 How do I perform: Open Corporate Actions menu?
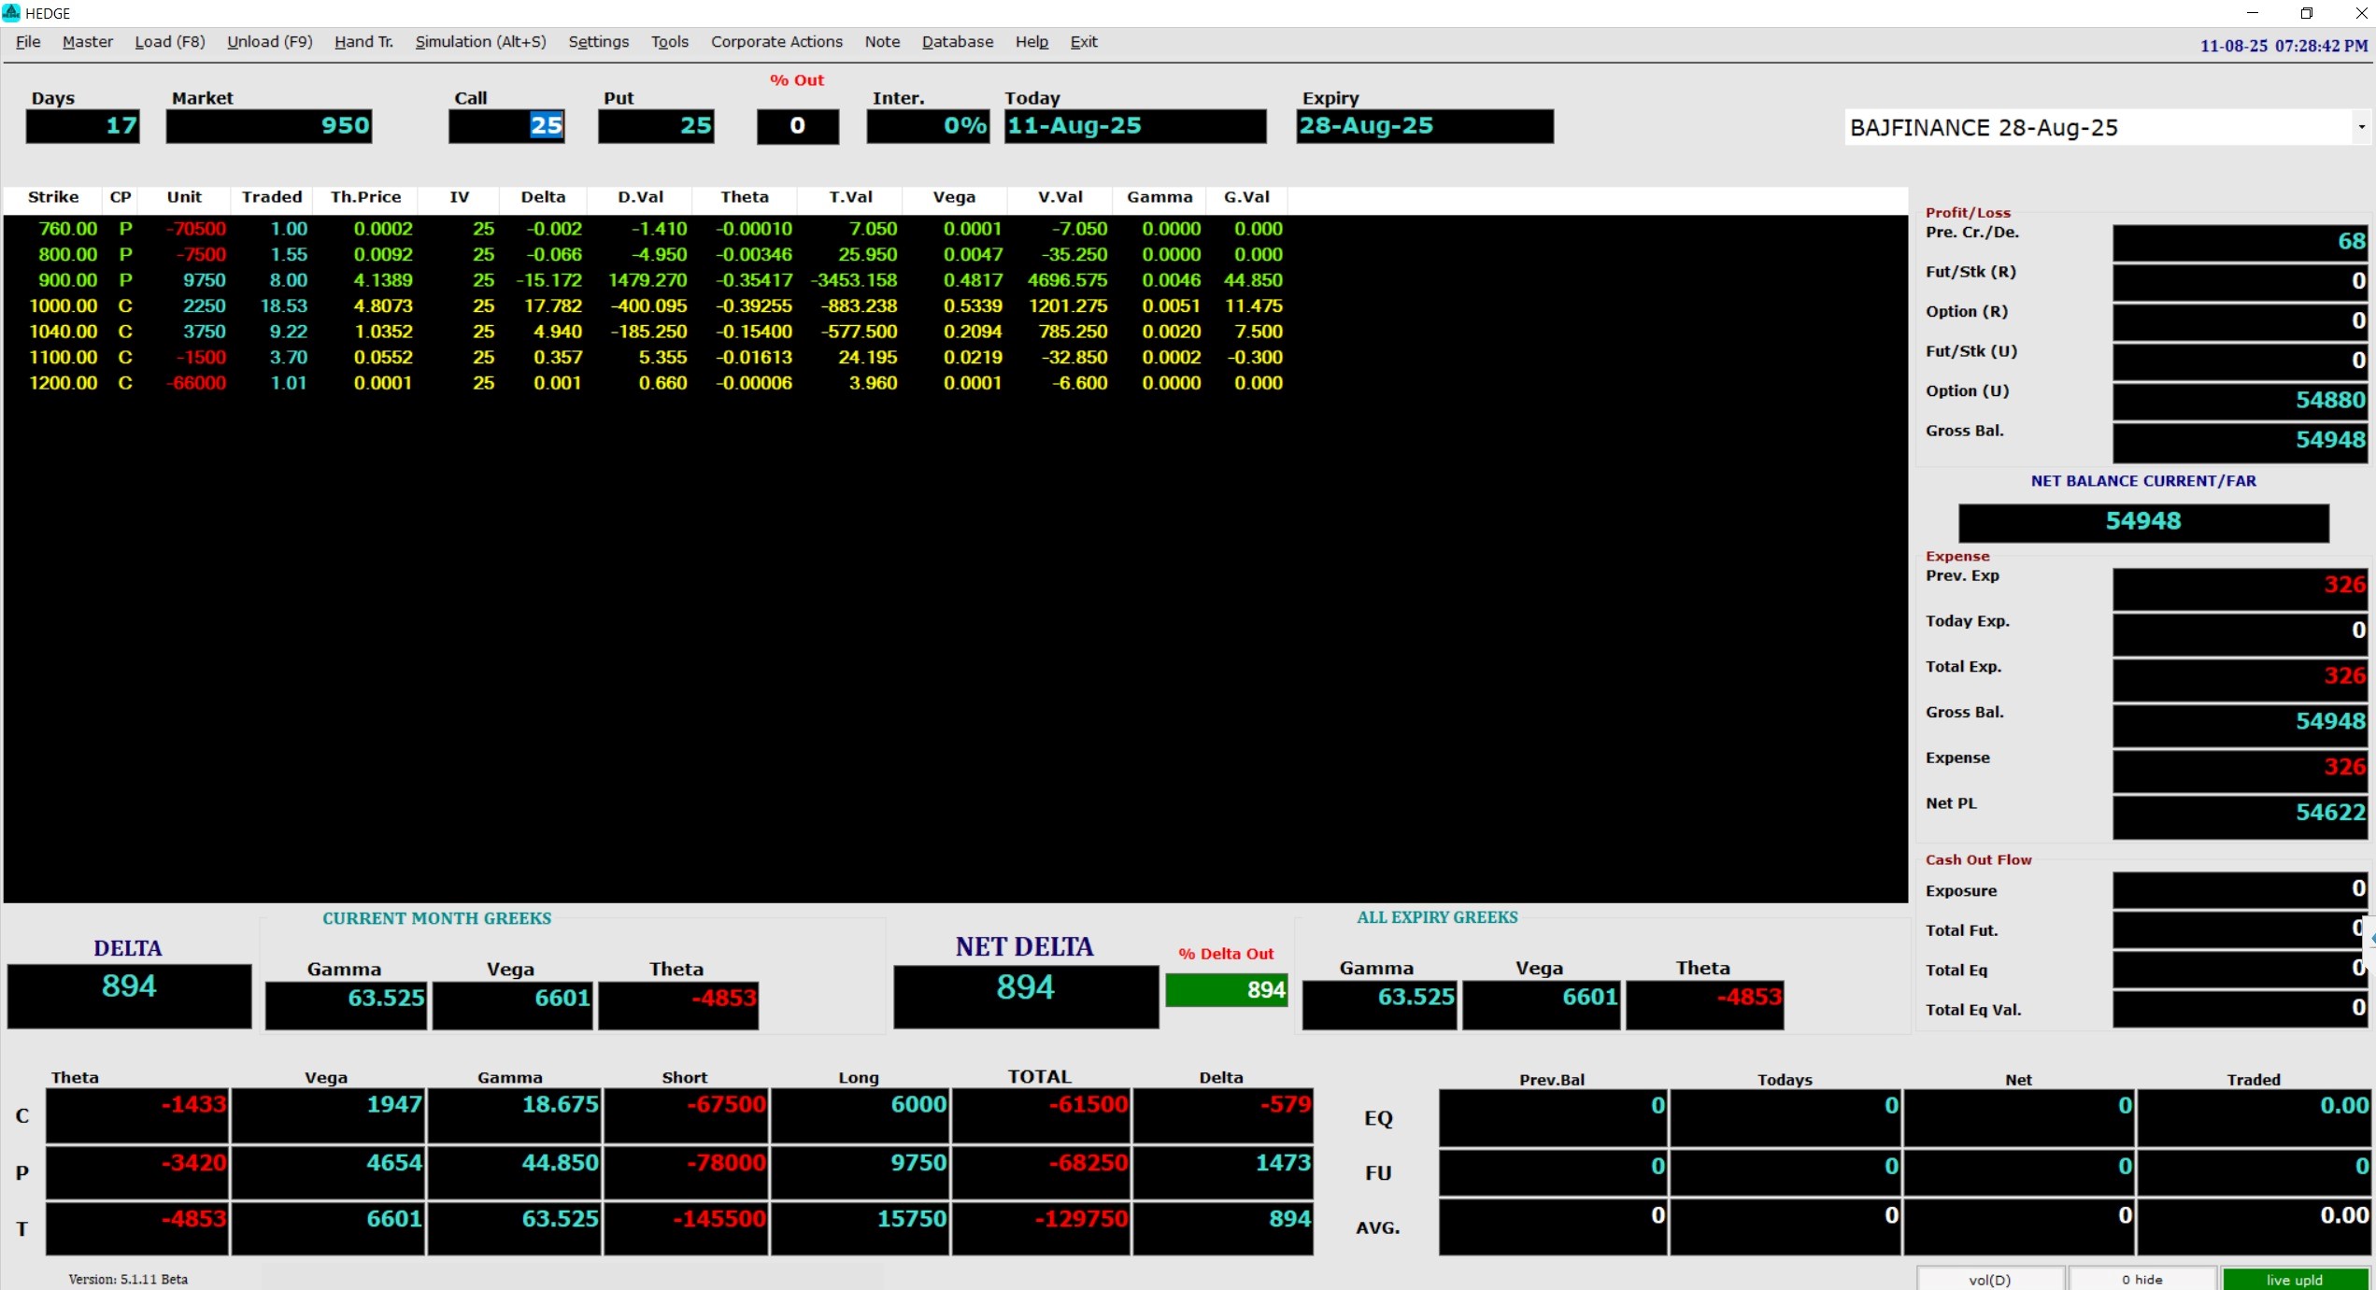pyautogui.click(x=776, y=42)
